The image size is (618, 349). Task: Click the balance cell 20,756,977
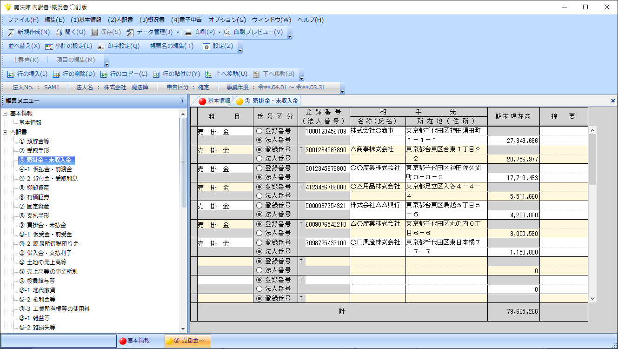[513, 159]
